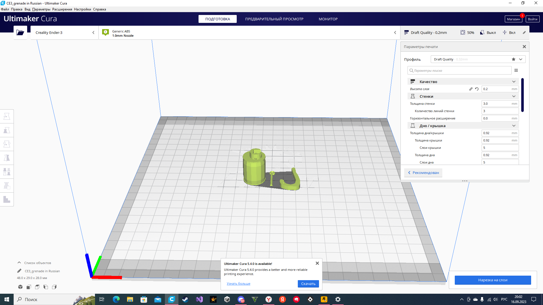Open the Правка menu
Screen dimensions: 543x305
(x=17, y=9)
